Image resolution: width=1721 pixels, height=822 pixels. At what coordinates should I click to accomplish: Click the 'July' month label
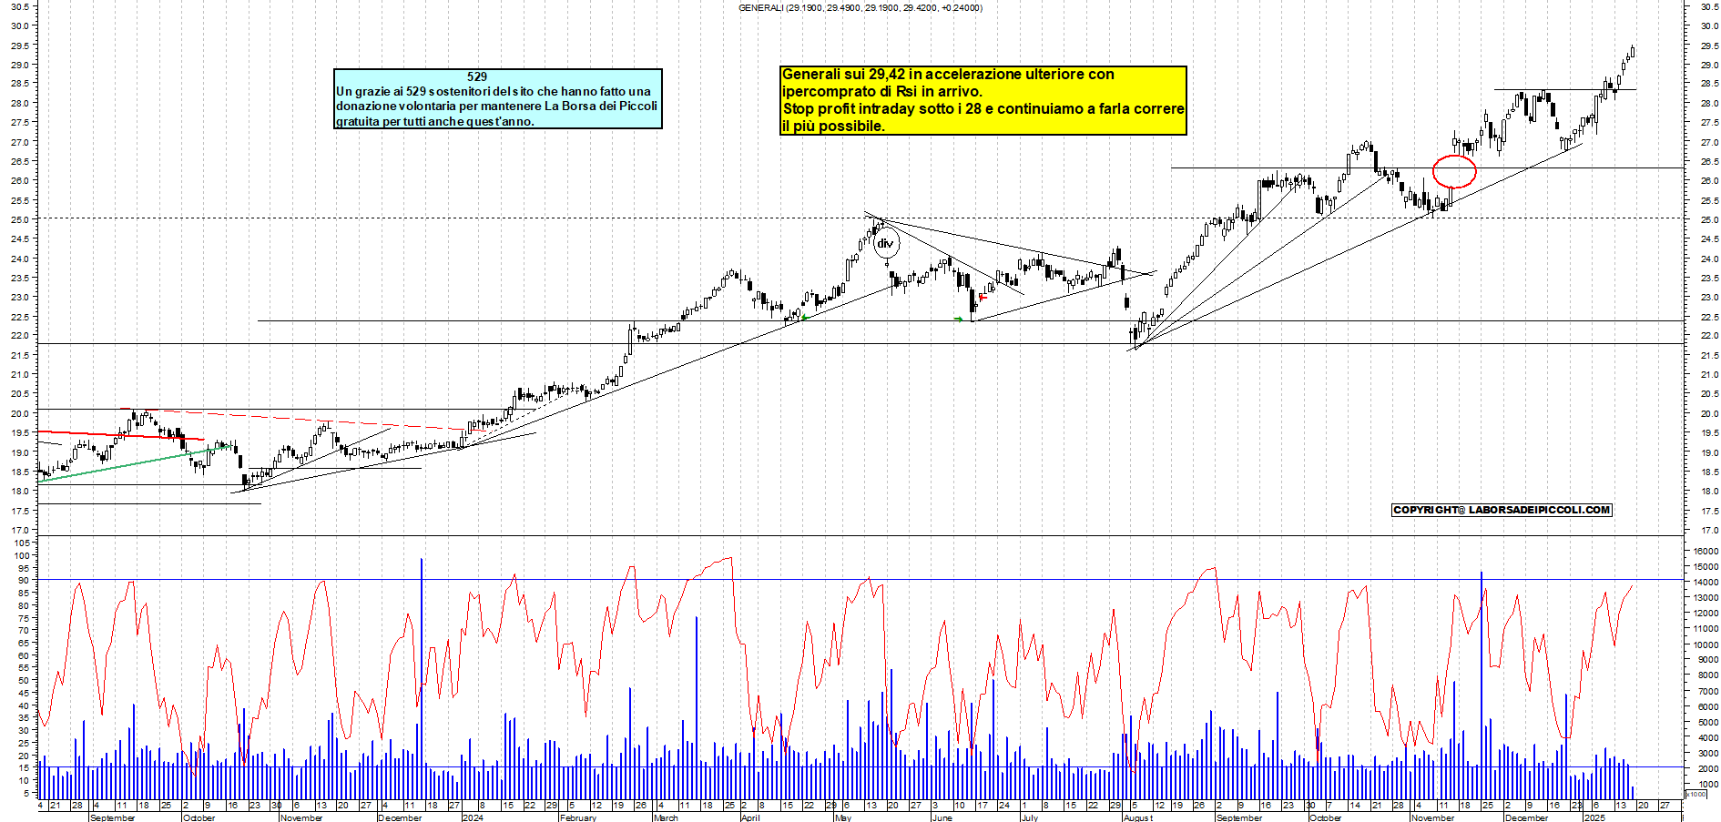click(x=1030, y=817)
